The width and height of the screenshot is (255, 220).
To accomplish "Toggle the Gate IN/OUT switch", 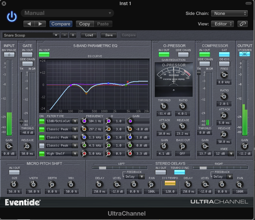I will pos(27,54).
